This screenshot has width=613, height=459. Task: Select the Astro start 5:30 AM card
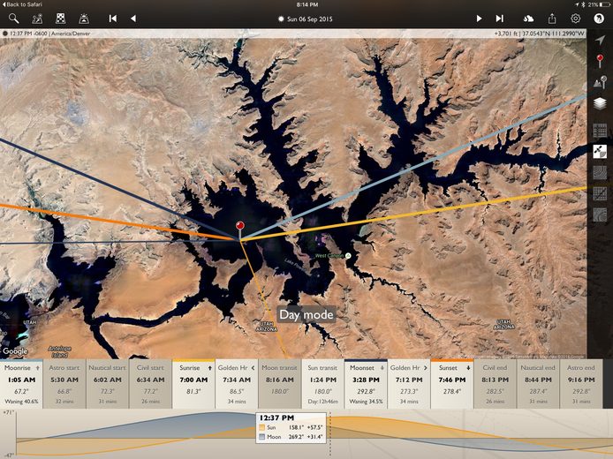point(64,384)
